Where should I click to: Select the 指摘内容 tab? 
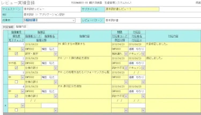point(21,27)
